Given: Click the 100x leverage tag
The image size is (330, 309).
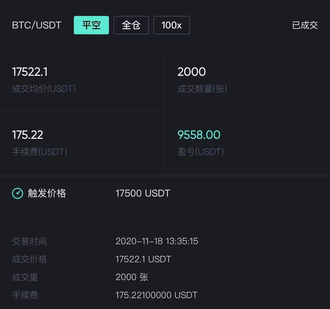Looking at the screenshot, I should (x=172, y=25).
